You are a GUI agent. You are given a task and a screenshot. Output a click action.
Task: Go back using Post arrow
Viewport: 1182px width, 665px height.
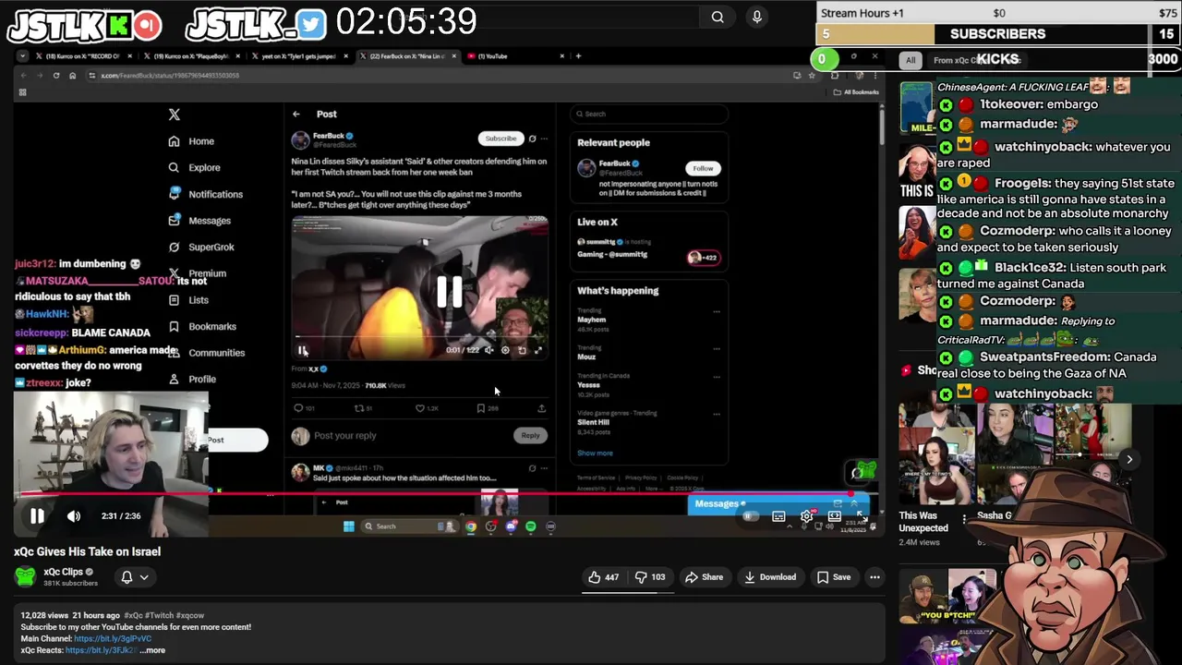296,115
